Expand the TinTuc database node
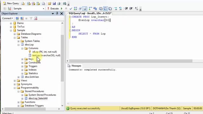This screenshot has height=114, width=203. coord(11,27)
